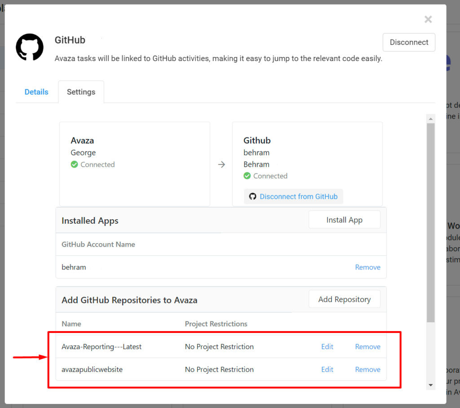Click the Project Restrictions column header
460x408 pixels.
(x=216, y=324)
